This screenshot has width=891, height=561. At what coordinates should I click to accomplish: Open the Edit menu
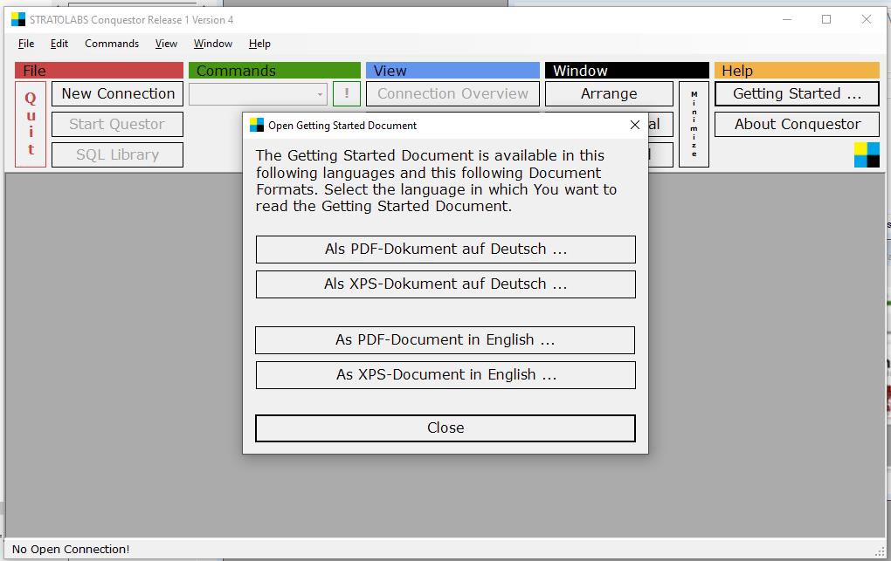[x=59, y=44]
